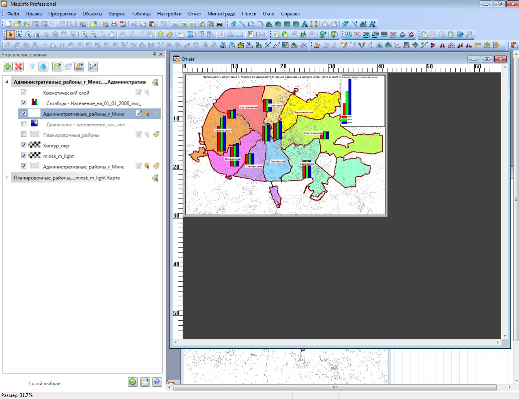Toggle visibility of minsk_m_light layer

click(24, 155)
